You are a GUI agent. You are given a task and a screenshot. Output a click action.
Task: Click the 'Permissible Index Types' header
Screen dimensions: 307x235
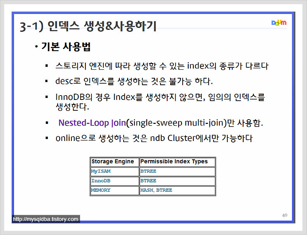177,162
